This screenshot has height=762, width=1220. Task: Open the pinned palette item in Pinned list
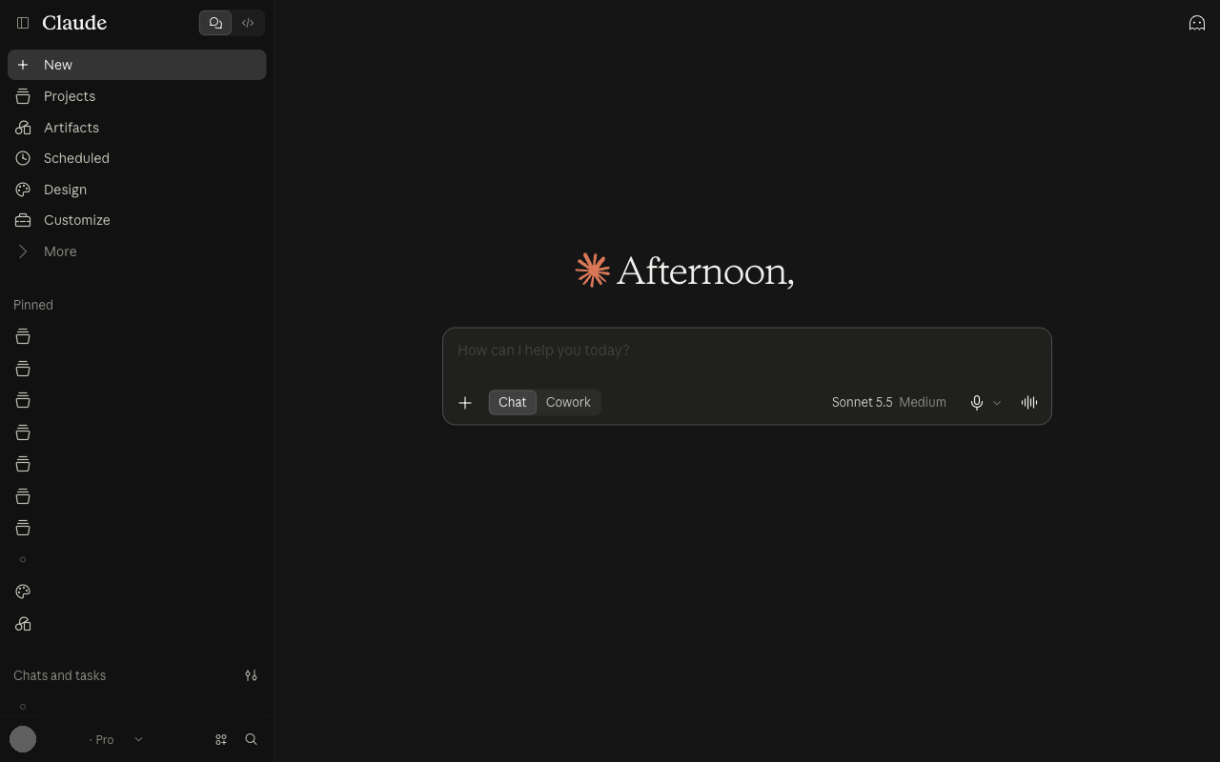point(23,592)
